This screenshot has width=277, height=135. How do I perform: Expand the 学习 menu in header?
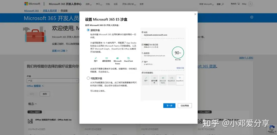(x=99, y=4)
